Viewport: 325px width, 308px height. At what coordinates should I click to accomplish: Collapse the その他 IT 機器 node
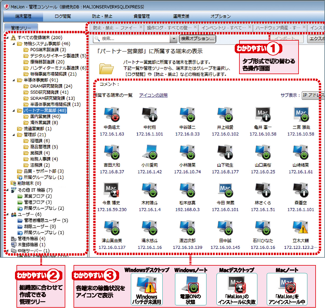(x=8, y=190)
